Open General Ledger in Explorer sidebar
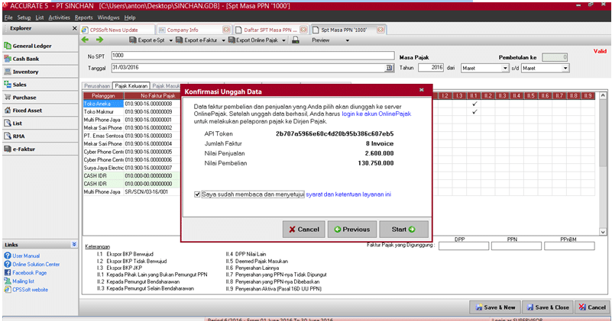 pyautogui.click(x=31, y=46)
